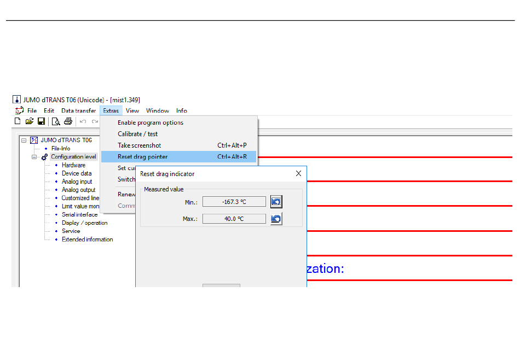Select Limit value monitoring tree item
Viewport: 520px width, 362px height.
80,206
